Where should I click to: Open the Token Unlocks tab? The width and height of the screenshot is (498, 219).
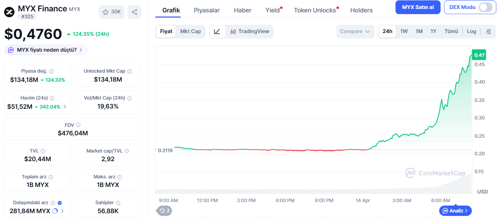click(315, 10)
